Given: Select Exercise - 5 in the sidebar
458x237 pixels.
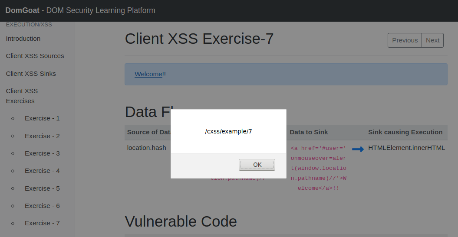Looking at the screenshot, I should pyautogui.click(x=42, y=188).
